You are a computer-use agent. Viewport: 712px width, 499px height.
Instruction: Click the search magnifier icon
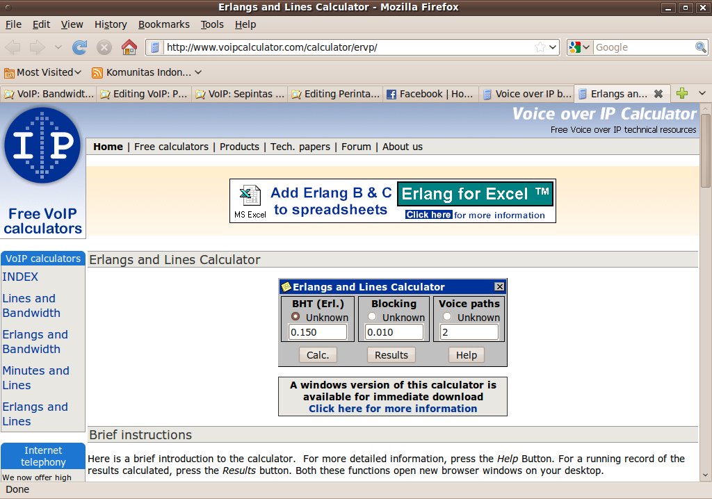[701, 47]
